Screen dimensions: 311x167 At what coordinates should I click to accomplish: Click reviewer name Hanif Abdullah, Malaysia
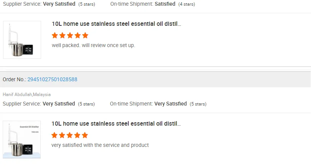(x=27, y=95)
